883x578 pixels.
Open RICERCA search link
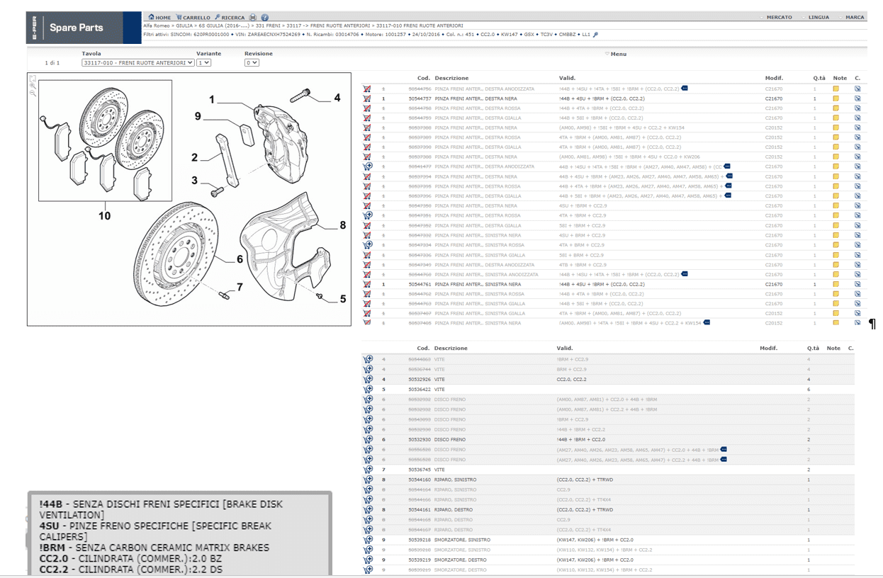coord(230,17)
